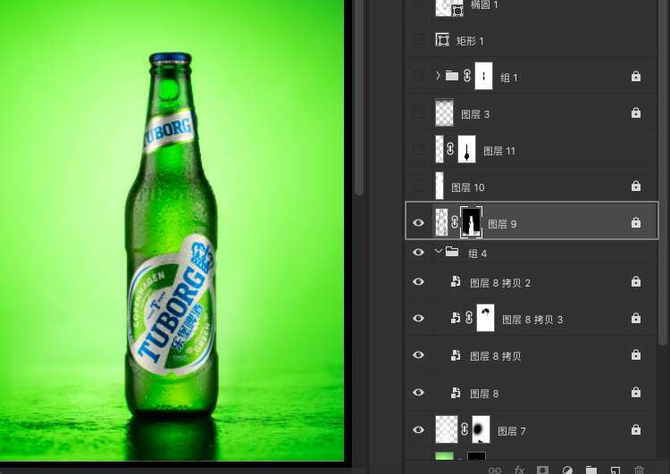Click folder icon of 组 4
Screen dimensions: 670x474
click(x=452, y=252)
